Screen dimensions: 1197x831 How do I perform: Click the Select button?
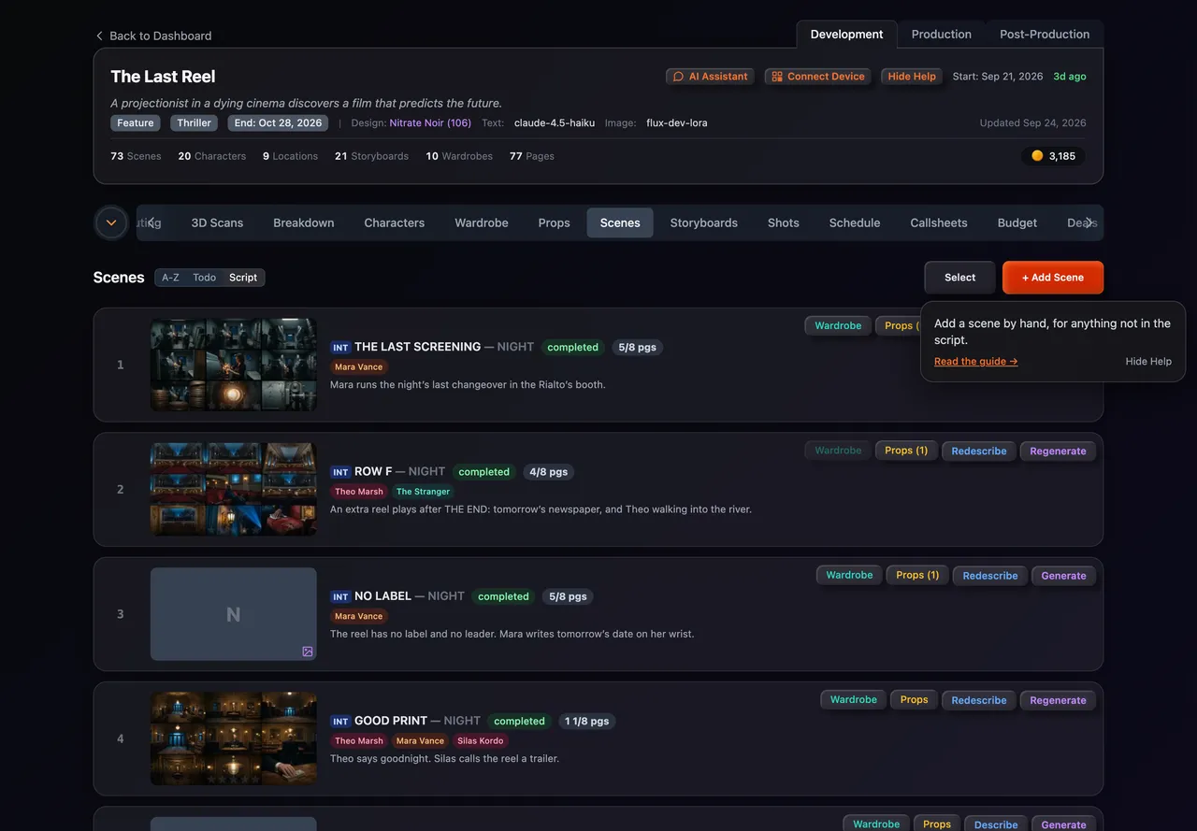point(959,278)
